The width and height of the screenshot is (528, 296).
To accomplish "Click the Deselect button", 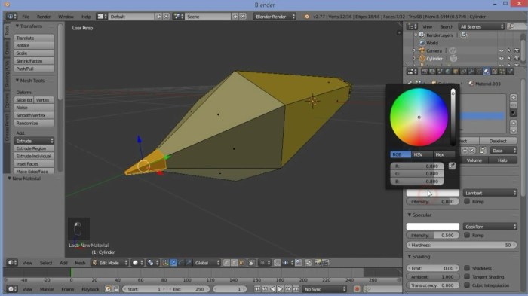I will [498, 141].
